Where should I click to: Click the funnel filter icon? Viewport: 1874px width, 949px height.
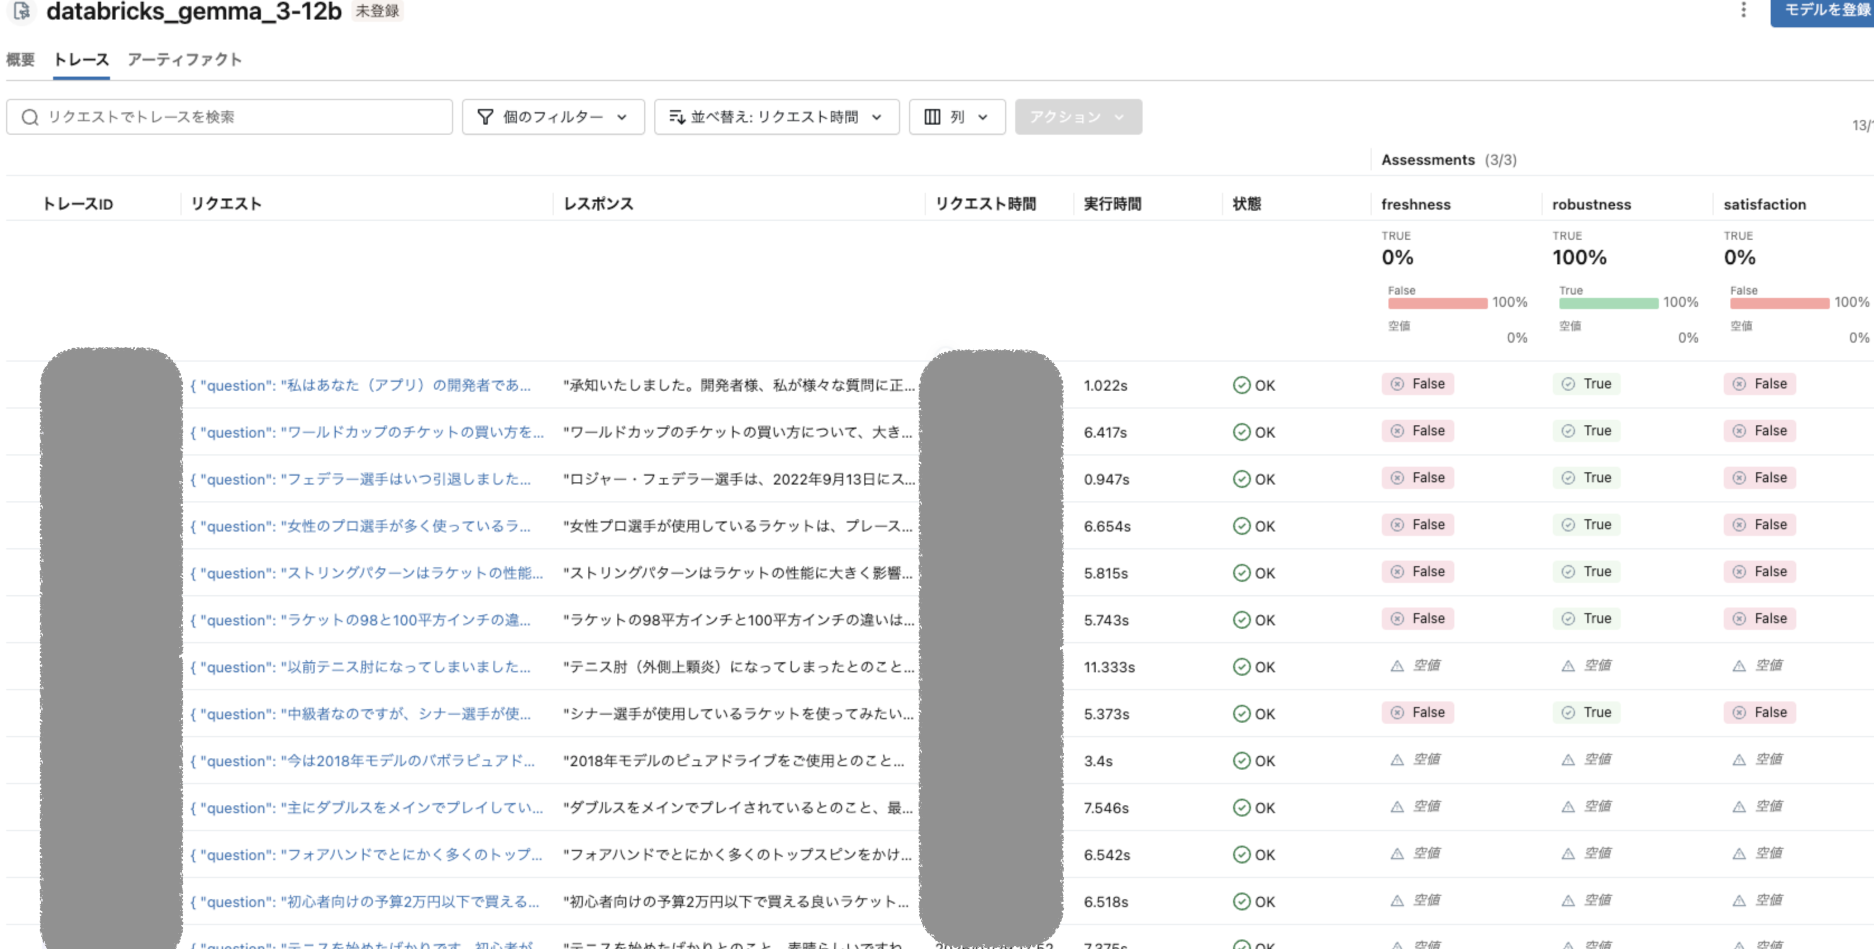(485, 117)
